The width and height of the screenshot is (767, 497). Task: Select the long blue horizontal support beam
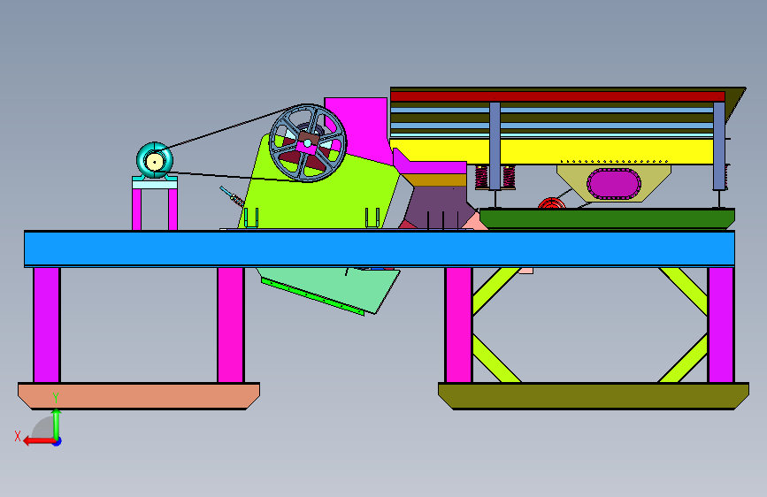click(x=380, y=249)
